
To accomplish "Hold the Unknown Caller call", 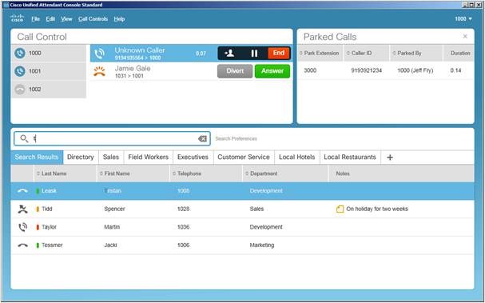I will [x=254, y=54].
